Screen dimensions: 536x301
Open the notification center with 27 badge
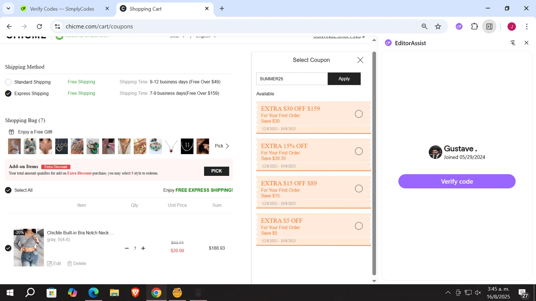coord(523,293)
